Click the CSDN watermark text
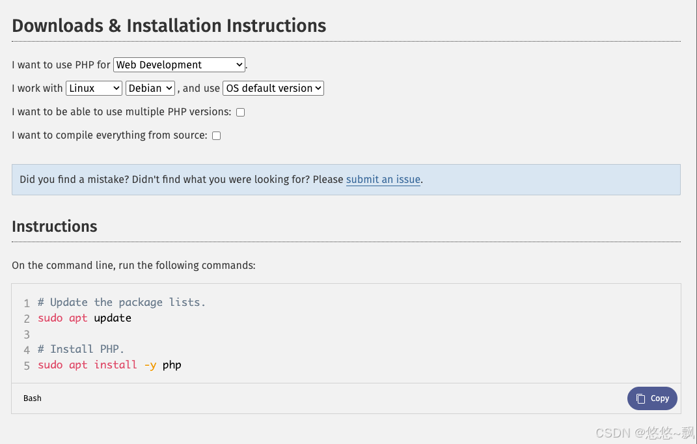This screenshot has width=697, height=444. (x=644, y=432)
